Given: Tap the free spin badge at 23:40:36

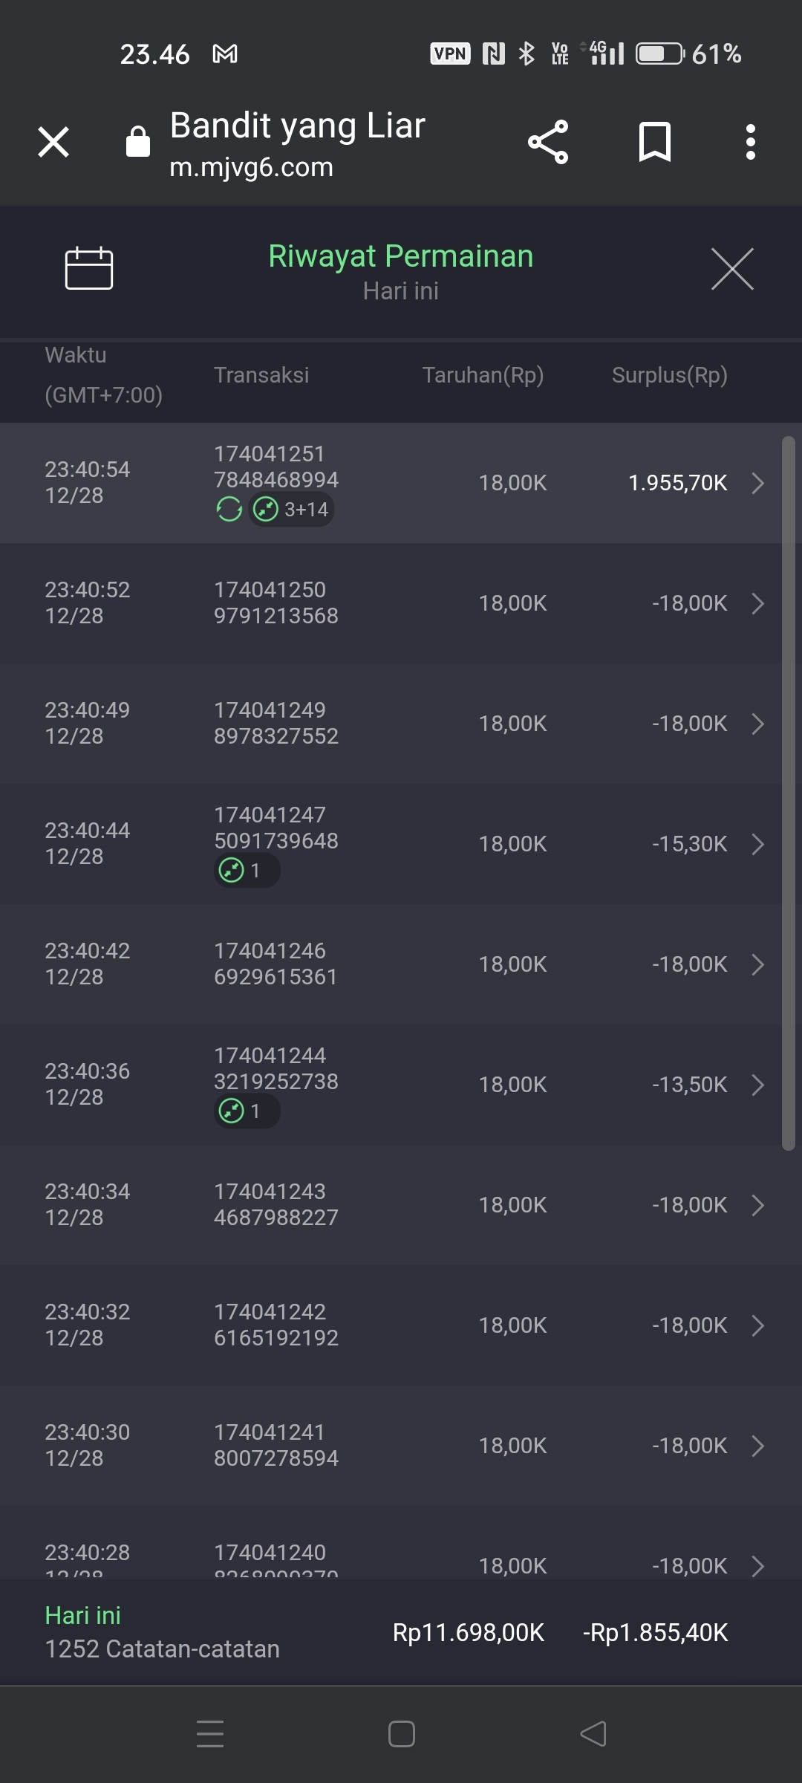Looking at the screenshot, I should tap(247, 1111).
